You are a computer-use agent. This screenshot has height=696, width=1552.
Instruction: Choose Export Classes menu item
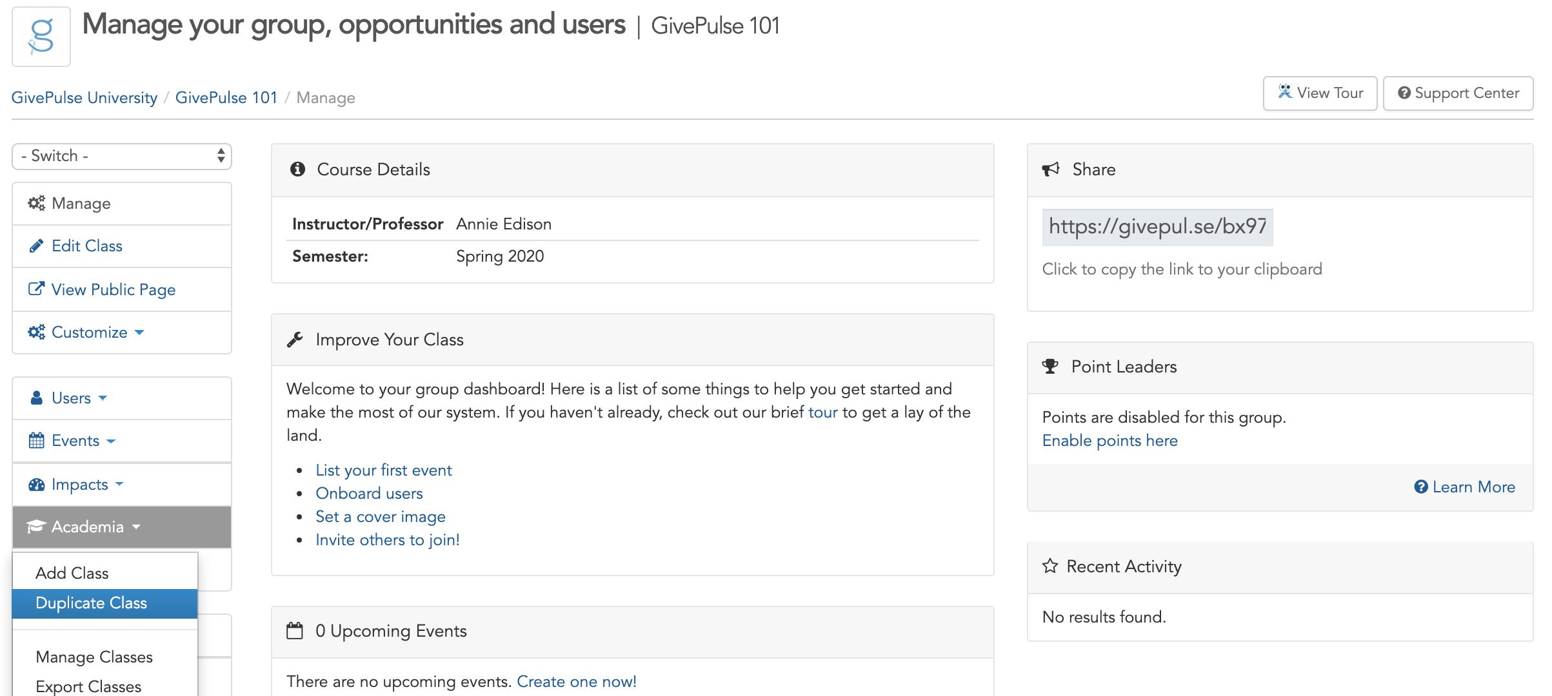tap(105, 686)
